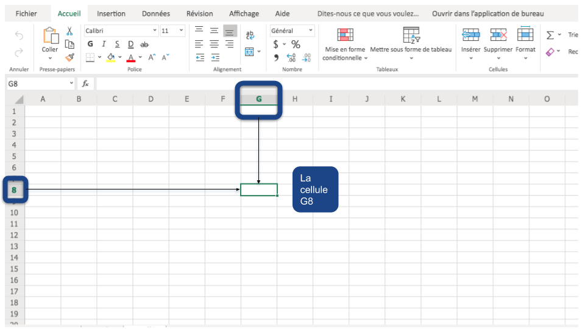Viewport: 585px width, 329px height.
Task: Click the insert function fx icon
Action: (x=85, y=83)
